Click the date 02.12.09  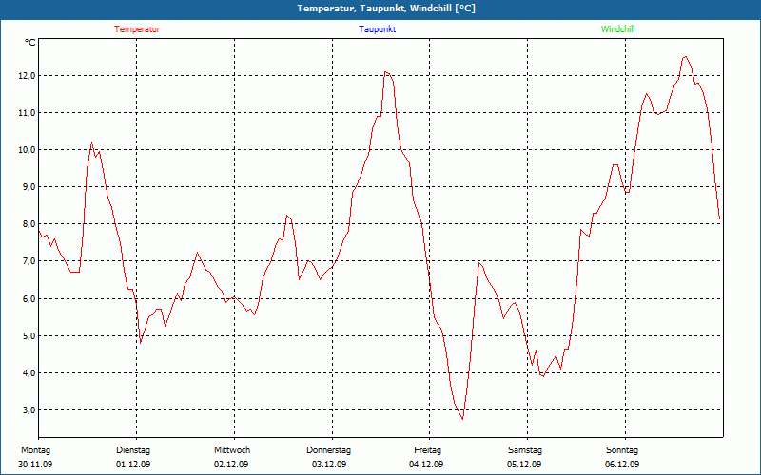click(231, 465)
